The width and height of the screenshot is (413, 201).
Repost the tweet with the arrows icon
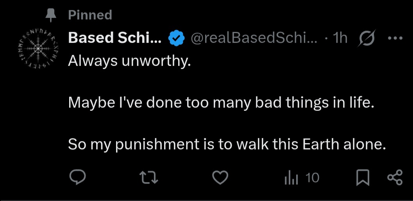pos(149,178)
